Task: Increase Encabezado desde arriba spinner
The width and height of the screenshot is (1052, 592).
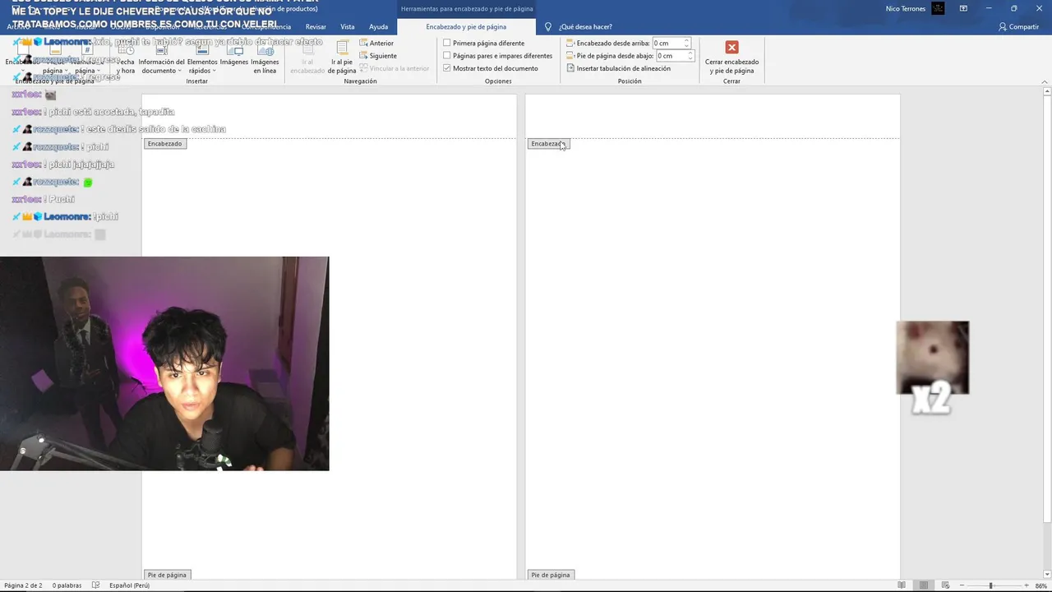Action: 687,40
